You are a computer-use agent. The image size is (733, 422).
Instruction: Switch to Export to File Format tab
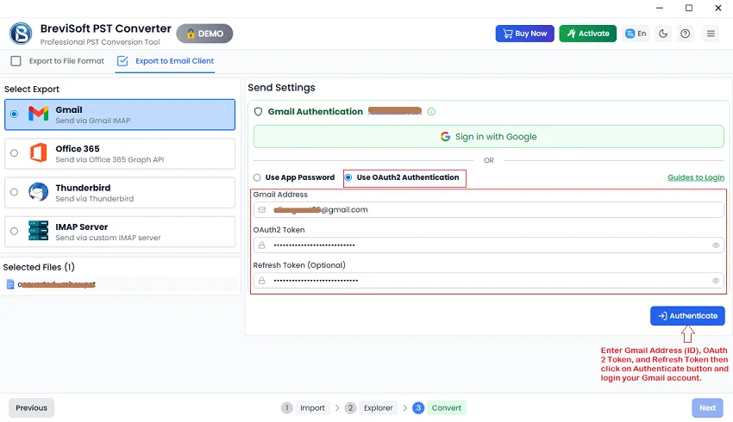coord(58,60)
